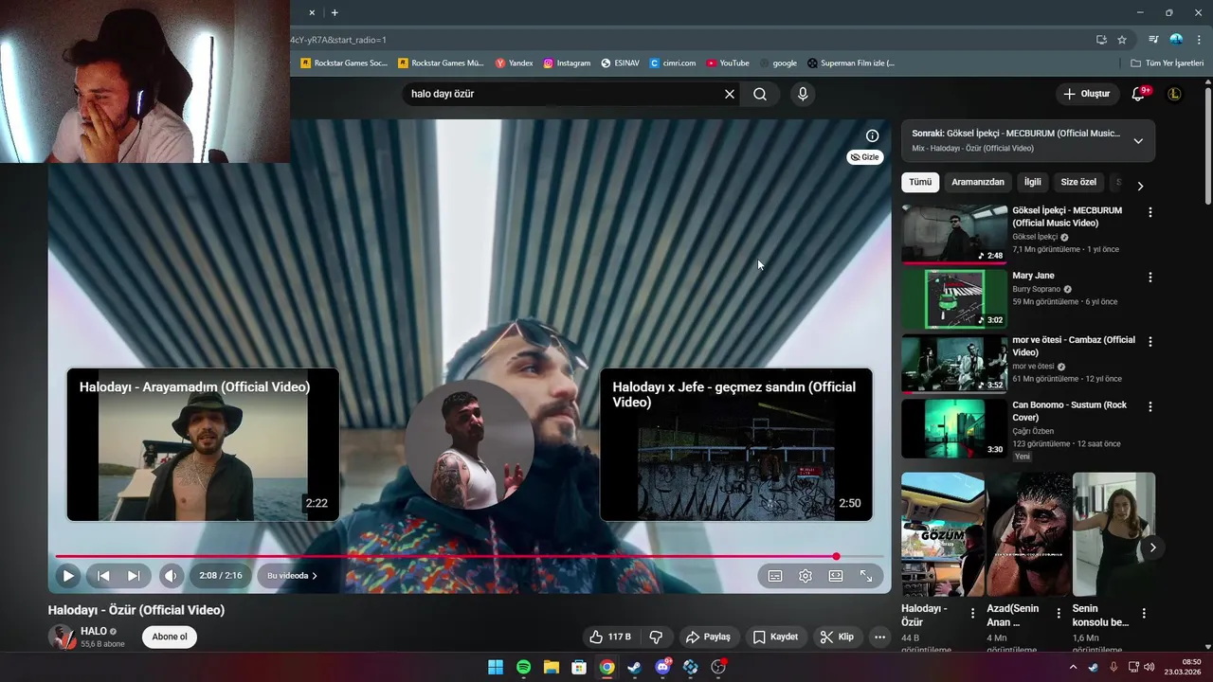Click the round channel avatar end card
This screenshot has width=1213, height=682.
pyautogui.click(x=469, y=445)
